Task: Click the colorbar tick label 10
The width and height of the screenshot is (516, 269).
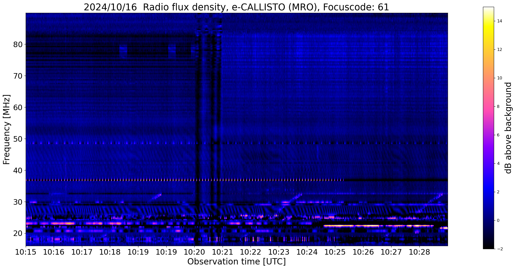Action: (x=499, y=78)
